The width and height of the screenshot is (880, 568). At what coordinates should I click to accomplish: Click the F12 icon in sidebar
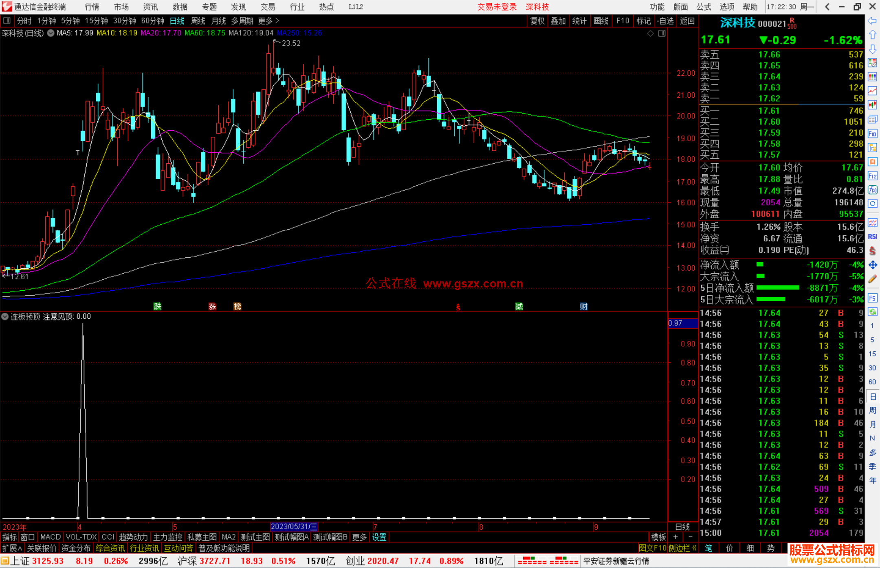pos(872,176)
